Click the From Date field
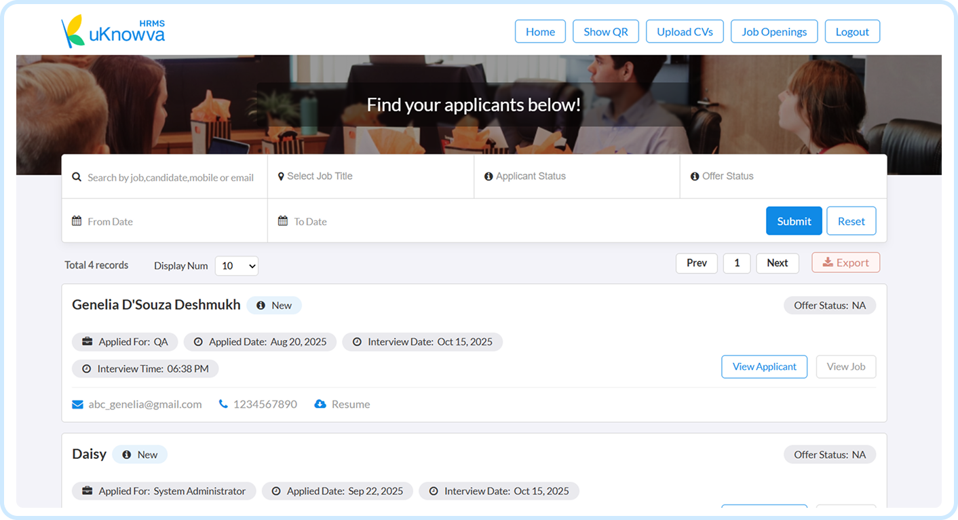Screen dimensions: 958x520 click(165, 221)
